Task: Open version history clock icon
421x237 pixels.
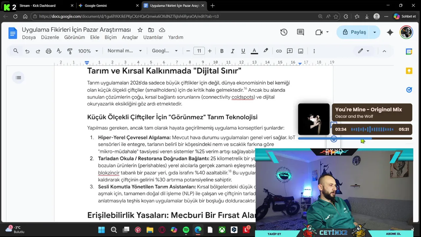Action: [x=284, y=32]
